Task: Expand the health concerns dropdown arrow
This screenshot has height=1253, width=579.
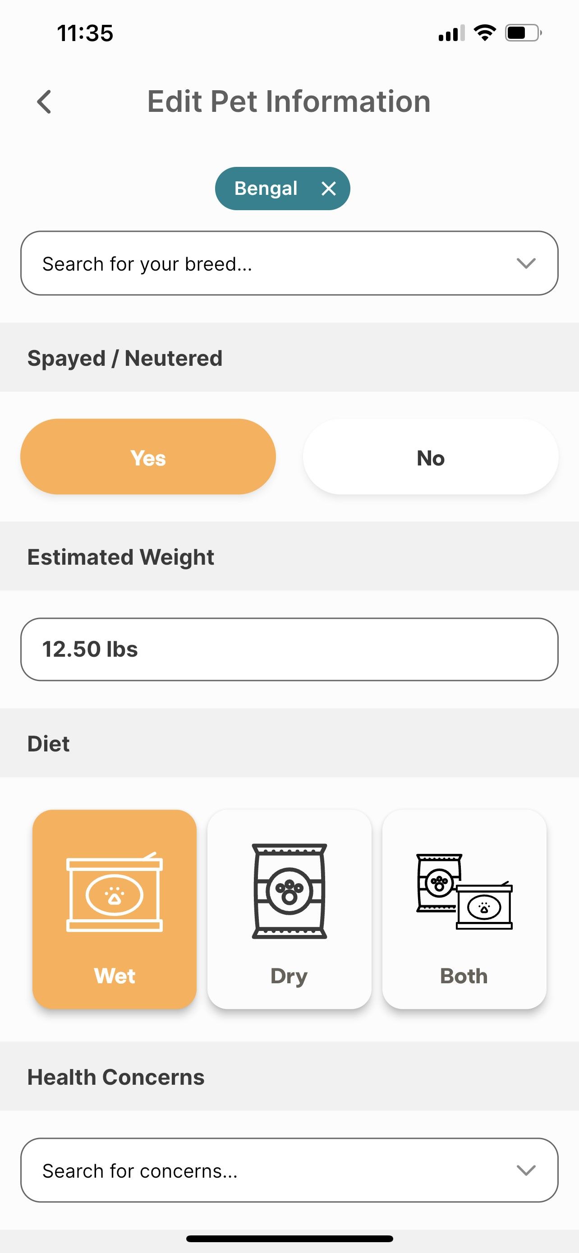Action: [526, 1170]
